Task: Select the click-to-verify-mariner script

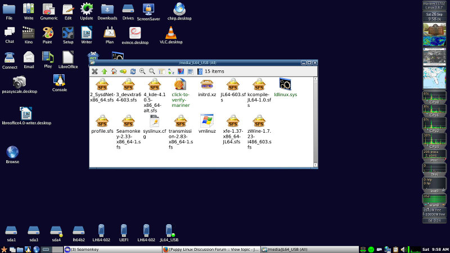Action: point(181,93)
